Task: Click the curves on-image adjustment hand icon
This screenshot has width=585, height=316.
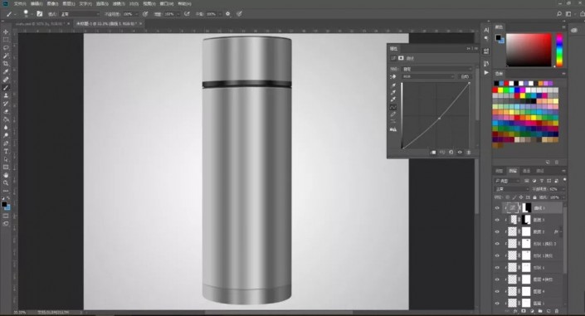Action: coord(392,76)
